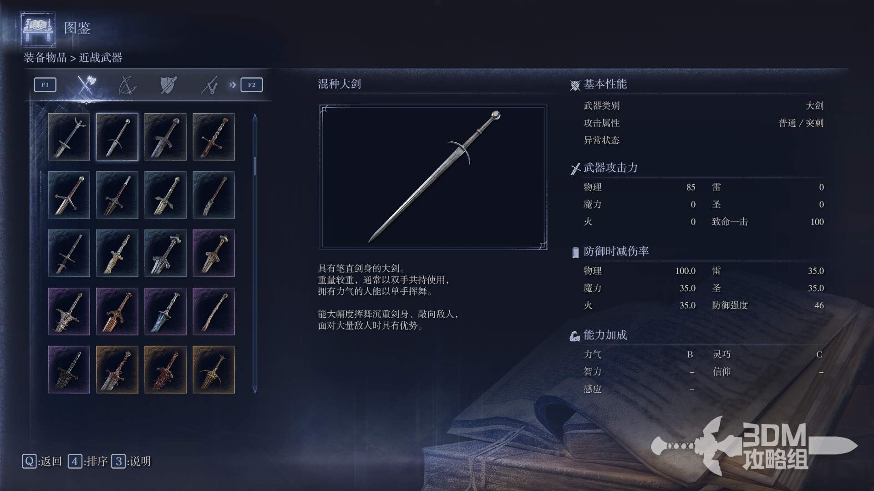Open the shields category tab
This screenshot has height=491, width=874.
pyautogui.click(x=168, y=85)
